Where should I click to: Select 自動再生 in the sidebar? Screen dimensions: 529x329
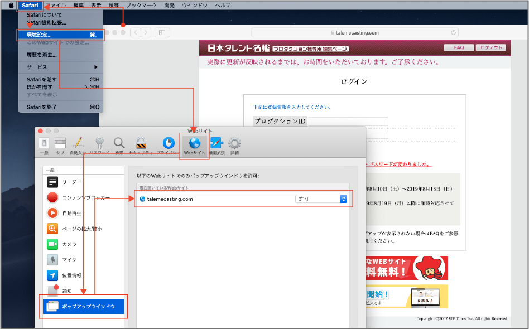pos(84,213)
